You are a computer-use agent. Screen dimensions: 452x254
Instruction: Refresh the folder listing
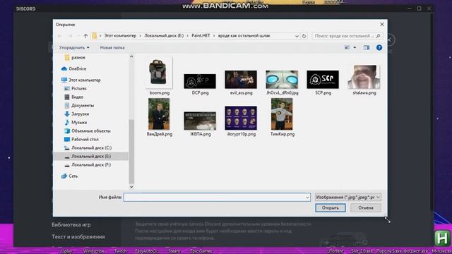pos(304,36)
